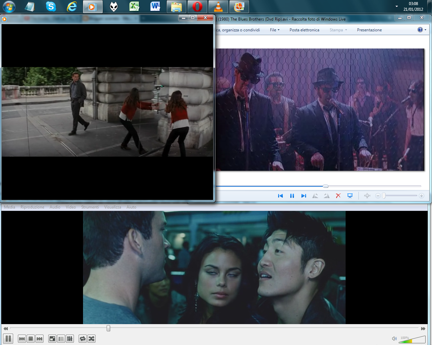Switch to Opera browser on taskbar

pos(197,7)
